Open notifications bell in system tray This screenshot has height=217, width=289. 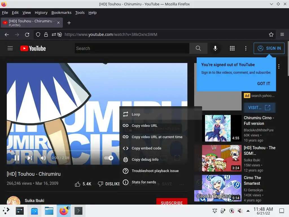pos(215,211)
